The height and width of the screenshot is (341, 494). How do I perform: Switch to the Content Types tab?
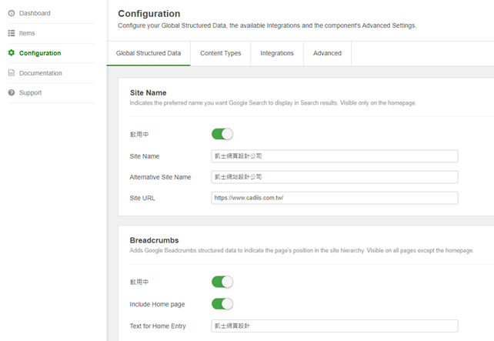coord(220,53)
